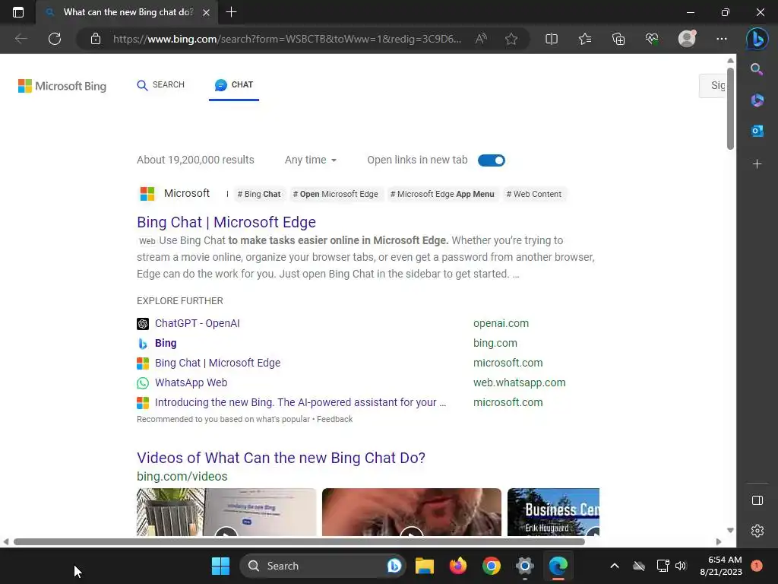This screenshot has height=584, width=778.
Task: Switch to the CHAT tab
Action: [x=234, y=85]
